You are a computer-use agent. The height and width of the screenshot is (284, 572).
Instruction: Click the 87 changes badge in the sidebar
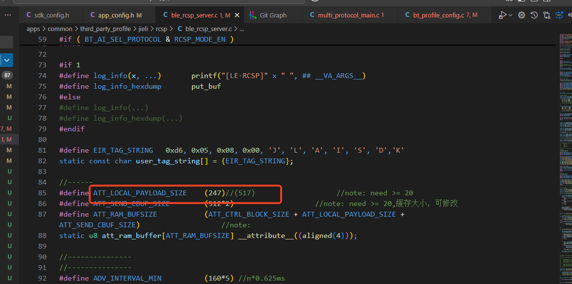(7, 76)
